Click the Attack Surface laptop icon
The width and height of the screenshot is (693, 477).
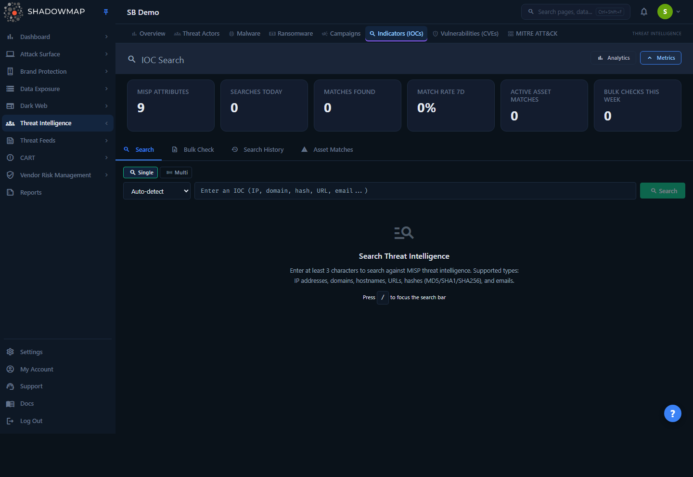(10, 54)
